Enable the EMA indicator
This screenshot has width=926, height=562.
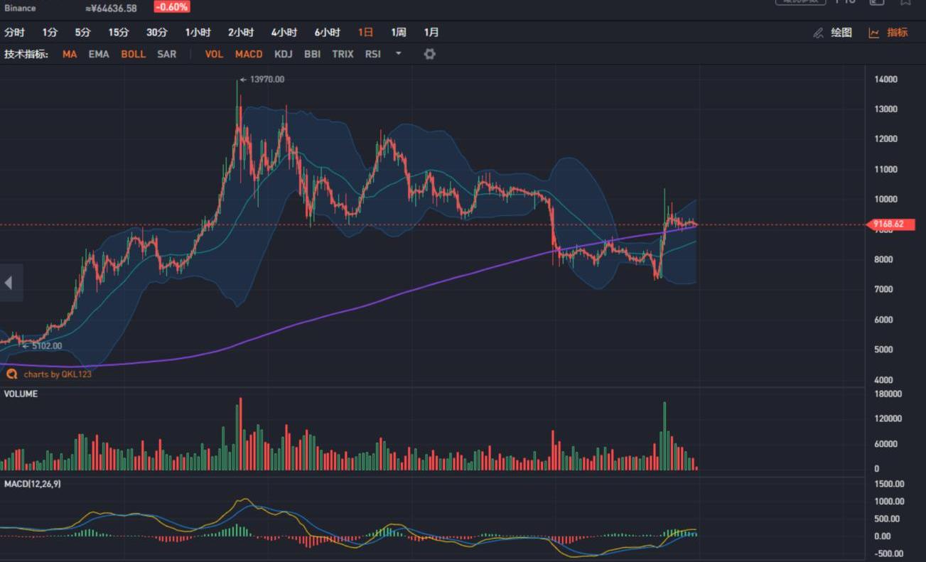pos(99,54)
